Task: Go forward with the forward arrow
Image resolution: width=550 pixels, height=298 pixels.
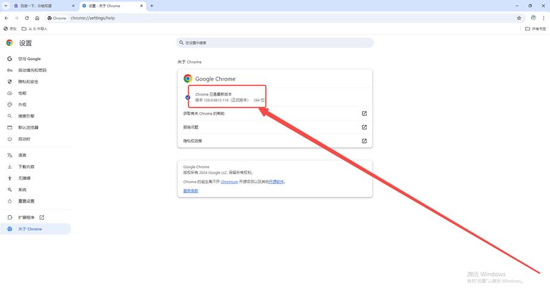Action: point(17,18)
